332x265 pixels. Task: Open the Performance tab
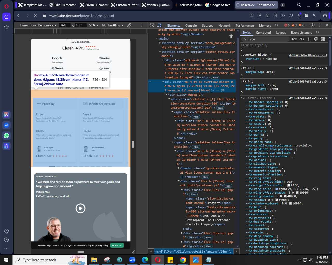click(245, 26)
